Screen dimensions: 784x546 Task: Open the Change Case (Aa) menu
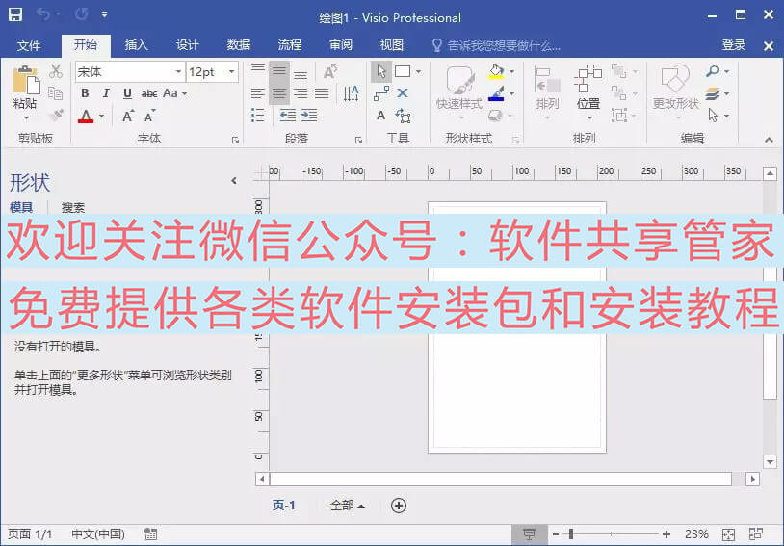174,93
